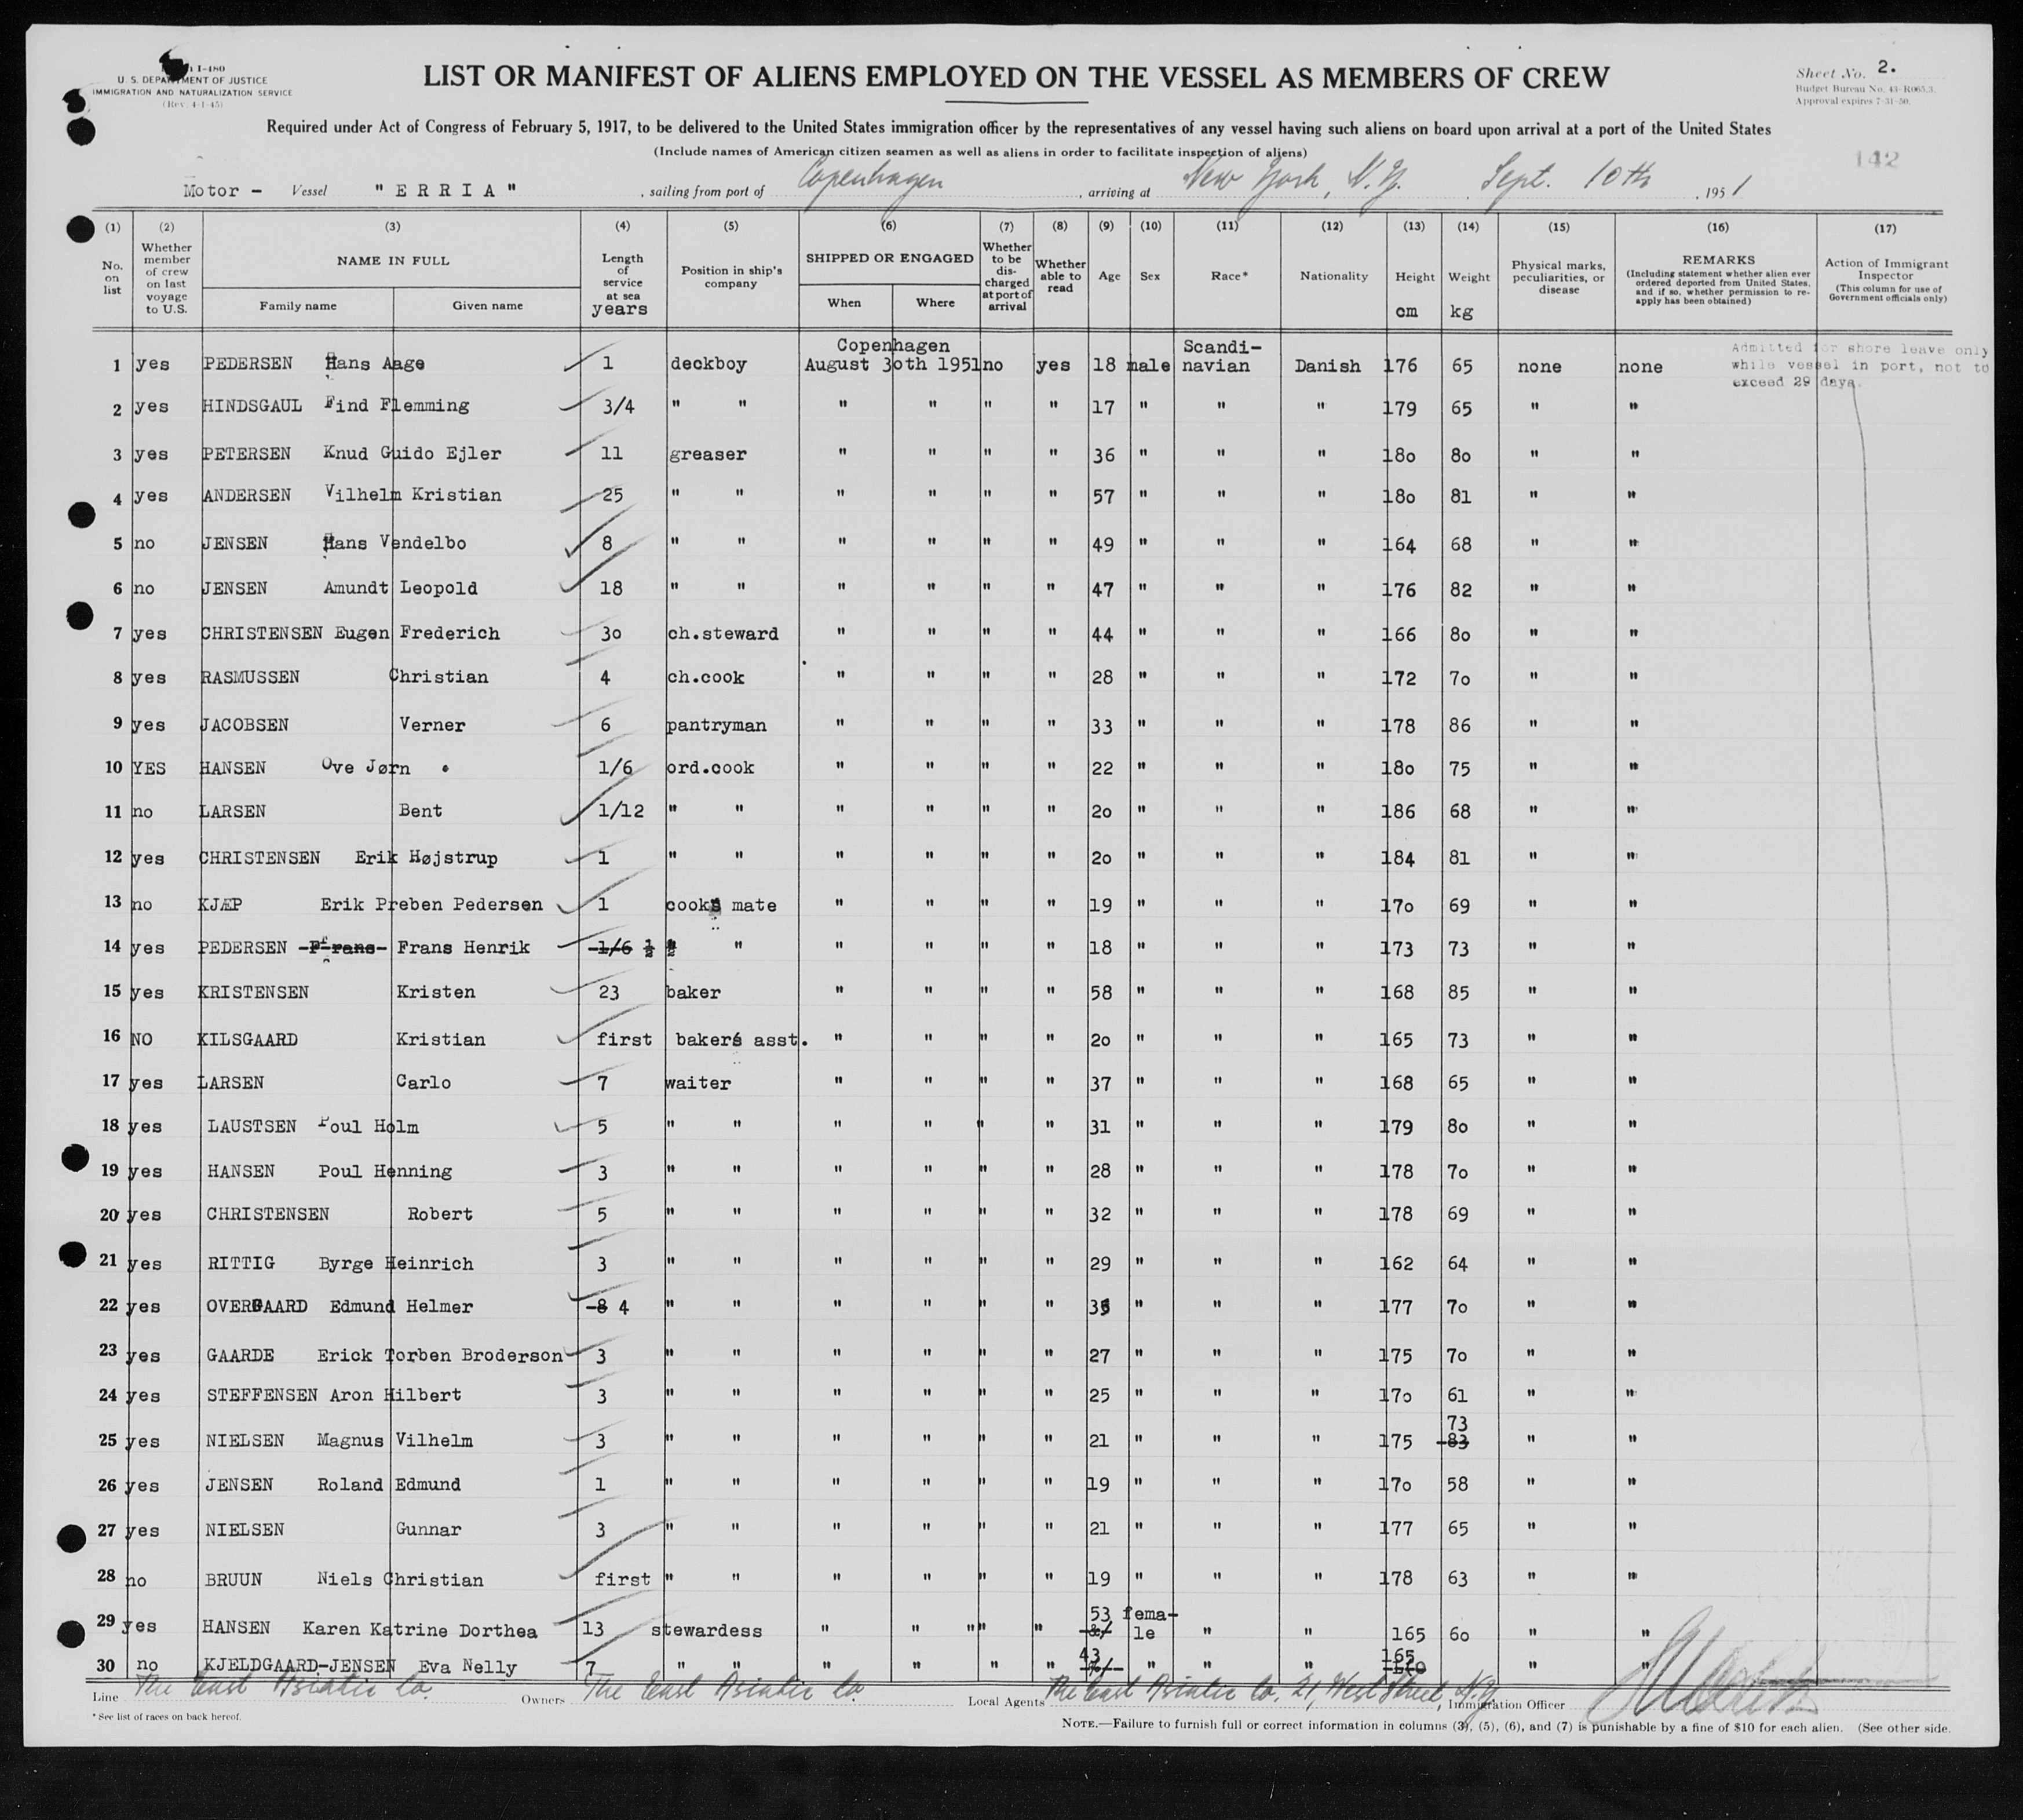Select the stamped page number 142
The image size is (2023, 1820).
click(1876, 159)
